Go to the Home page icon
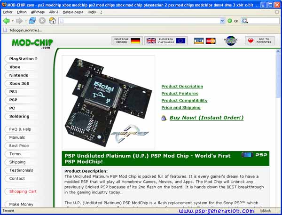 [52, 21]
